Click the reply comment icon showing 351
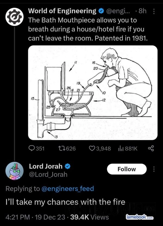The image size is (163, 226). click(x=32, y=148)
